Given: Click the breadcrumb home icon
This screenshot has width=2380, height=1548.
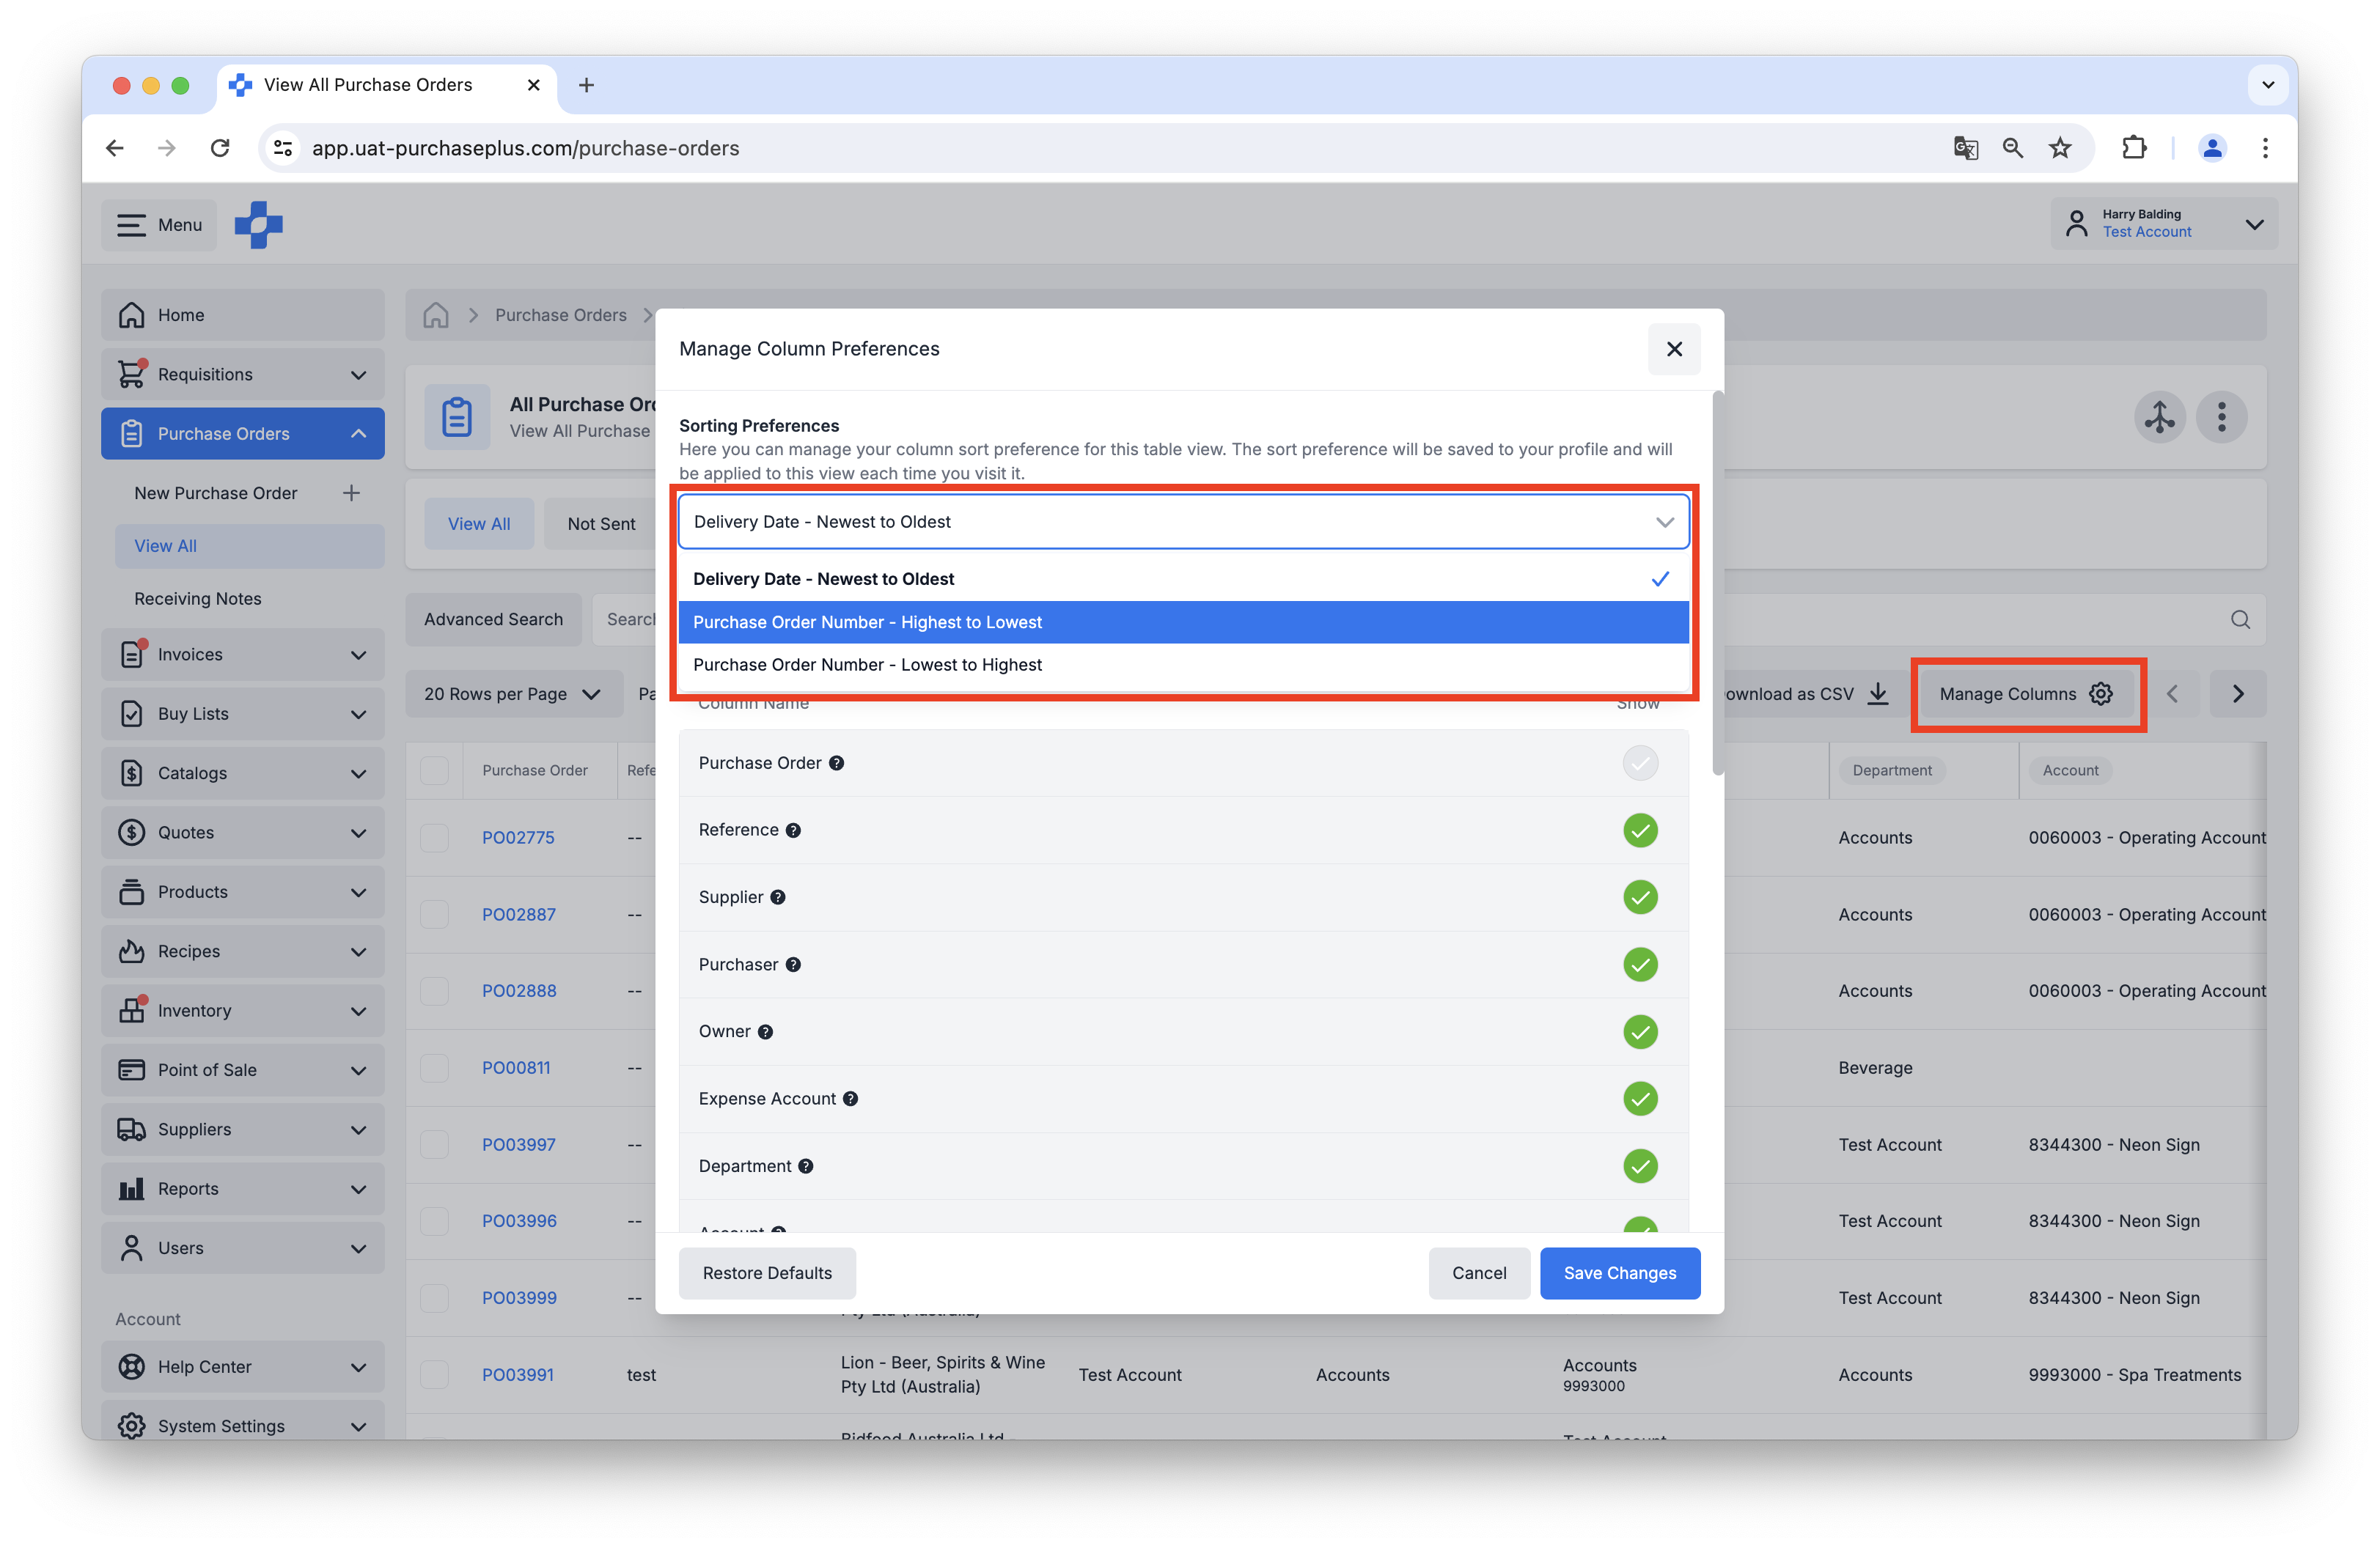Looking at the screenshot, I should click(436, 314).
